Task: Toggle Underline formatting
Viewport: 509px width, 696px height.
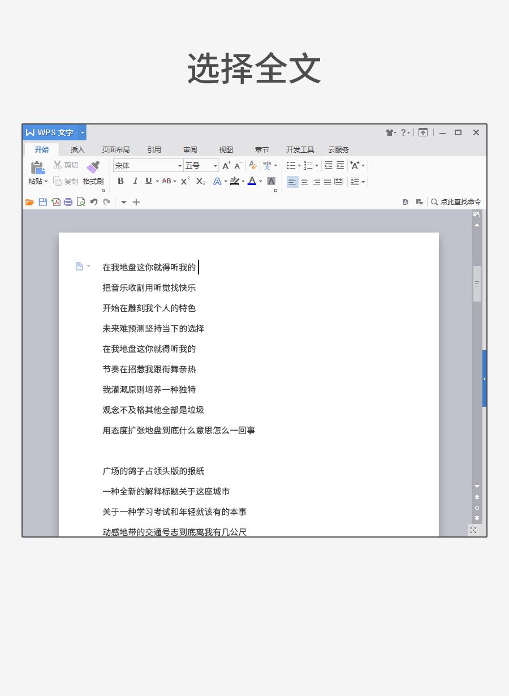Action: click(148, 181)
